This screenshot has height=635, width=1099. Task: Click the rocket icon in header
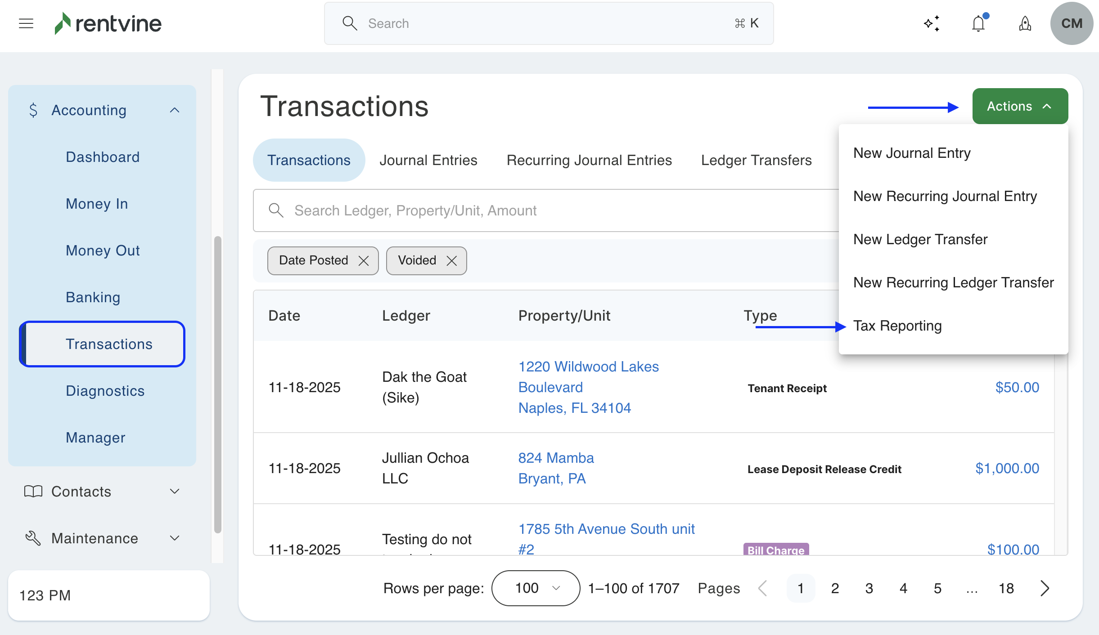click(x=1025, y=23)
